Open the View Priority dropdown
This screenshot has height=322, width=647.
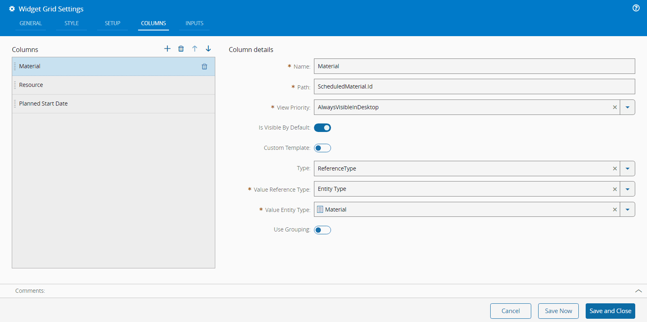click(628, 107)
